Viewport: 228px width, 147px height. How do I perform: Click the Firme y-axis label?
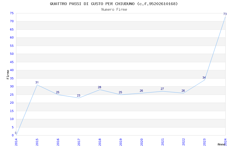(x=8, y=75)
